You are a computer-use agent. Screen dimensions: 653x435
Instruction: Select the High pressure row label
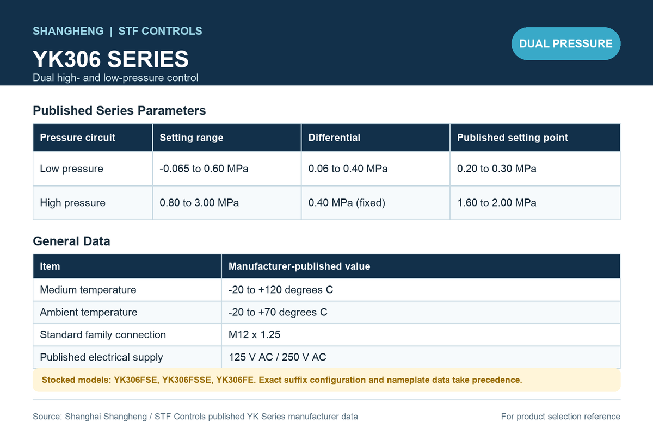coord(93,203)
